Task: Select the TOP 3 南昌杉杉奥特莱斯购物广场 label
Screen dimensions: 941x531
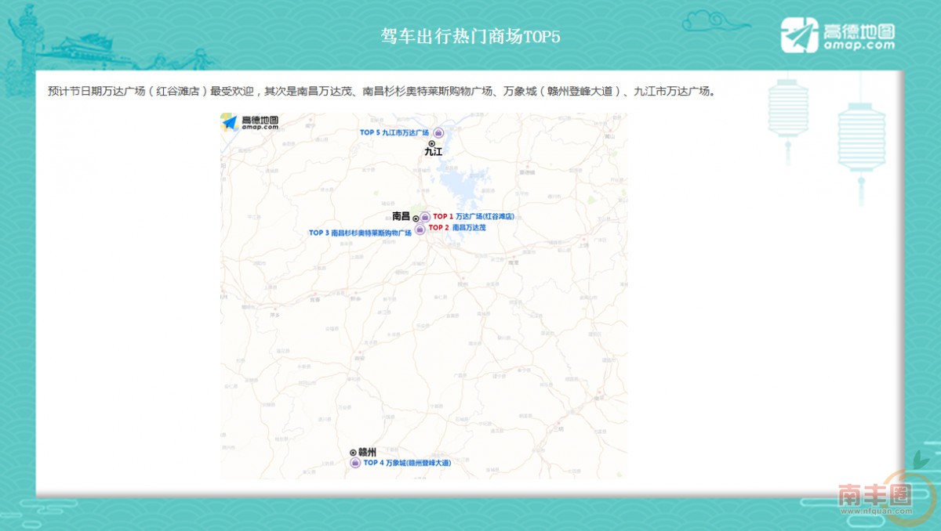Action: tap(361, 233)
